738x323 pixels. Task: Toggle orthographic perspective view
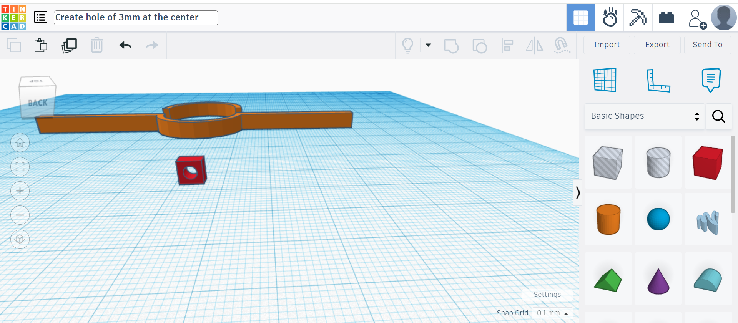[20, 239]
